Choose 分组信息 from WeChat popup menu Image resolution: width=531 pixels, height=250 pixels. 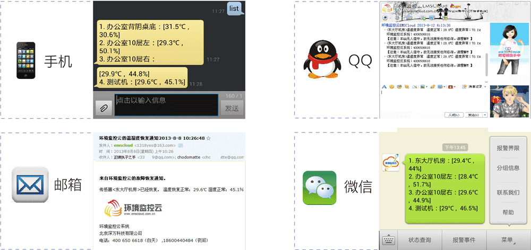click(508, 168)
